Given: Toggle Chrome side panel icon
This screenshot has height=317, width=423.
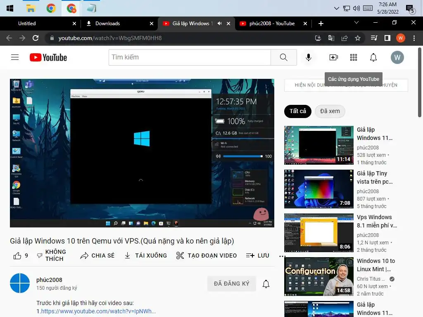Looking at the screenshot, I should tap(387, 38).
